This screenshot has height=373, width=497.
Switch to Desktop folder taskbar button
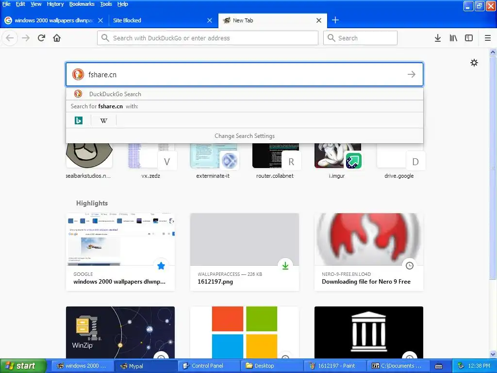click(x=271, y=366)
